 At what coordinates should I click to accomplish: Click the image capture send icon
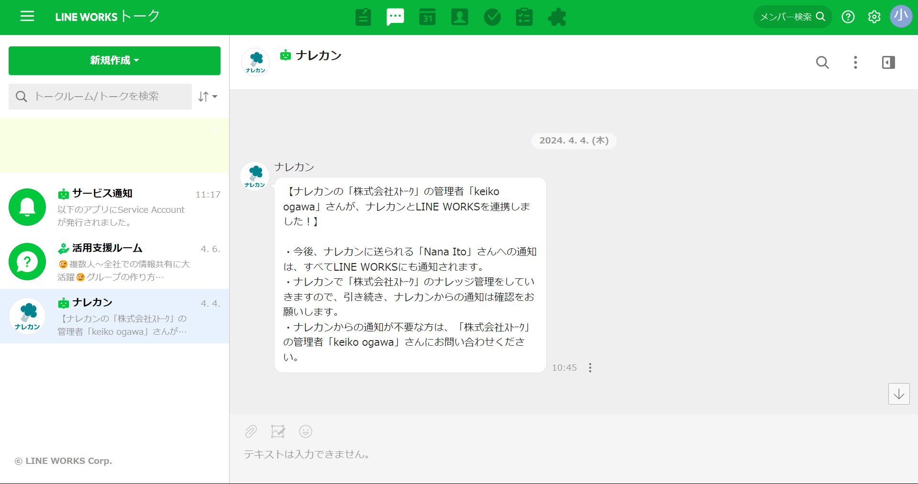[x=278, y=431]
